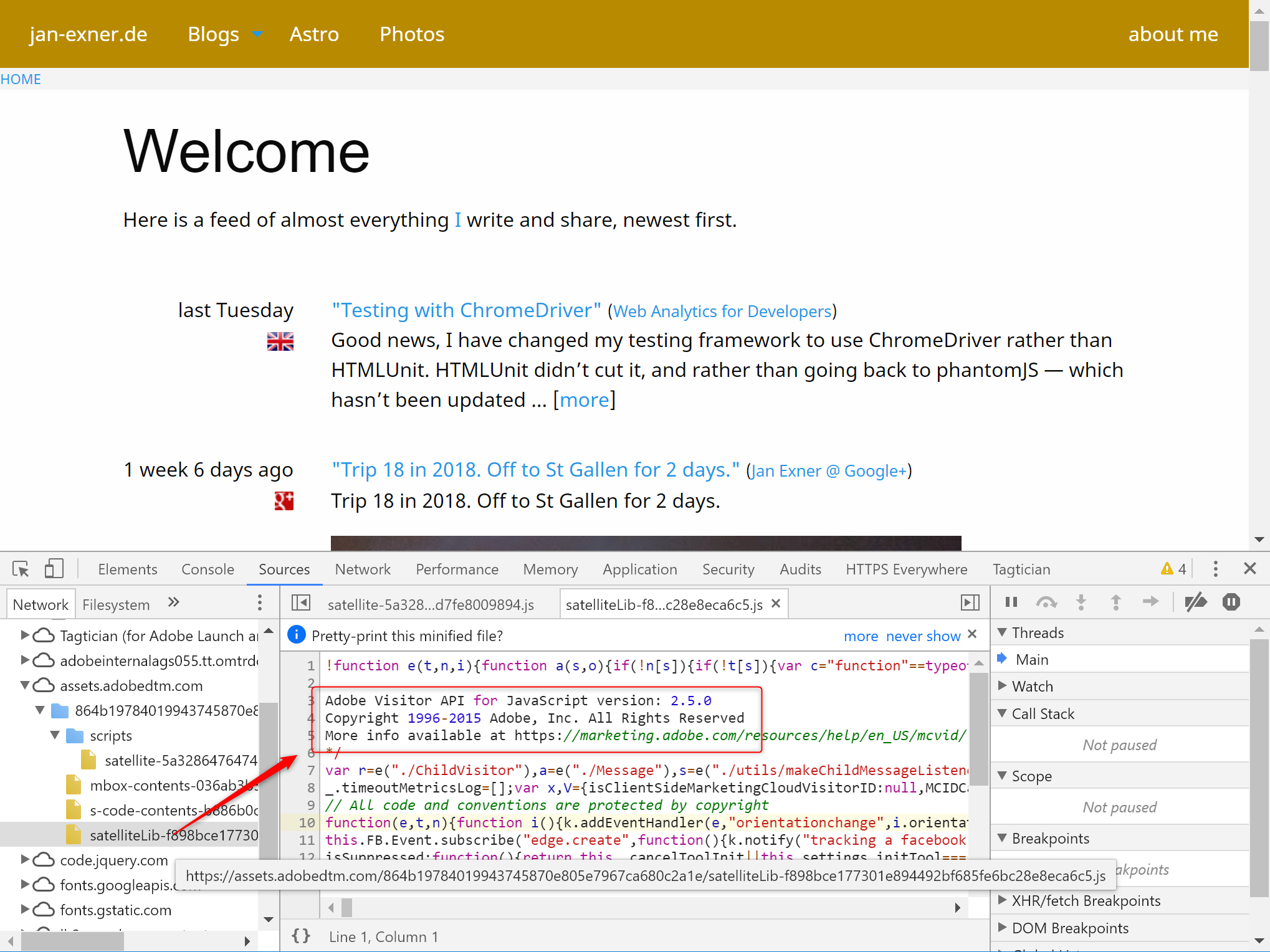The height and width of the screenshot is (952, 1270).
Task: Activate the inspect element picker icon
Action: [x=21, y=569]
